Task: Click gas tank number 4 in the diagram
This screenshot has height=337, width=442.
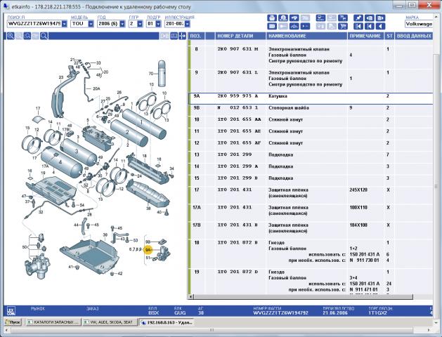Action: [60, 162]
